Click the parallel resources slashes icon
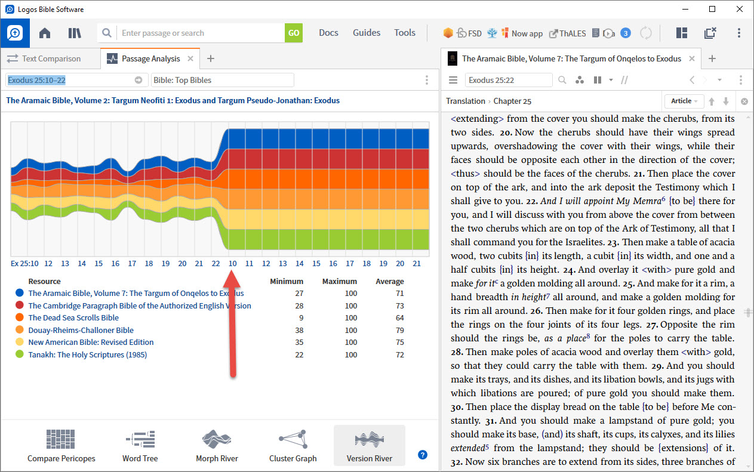 pyautogui.click(x=624, y=80)
